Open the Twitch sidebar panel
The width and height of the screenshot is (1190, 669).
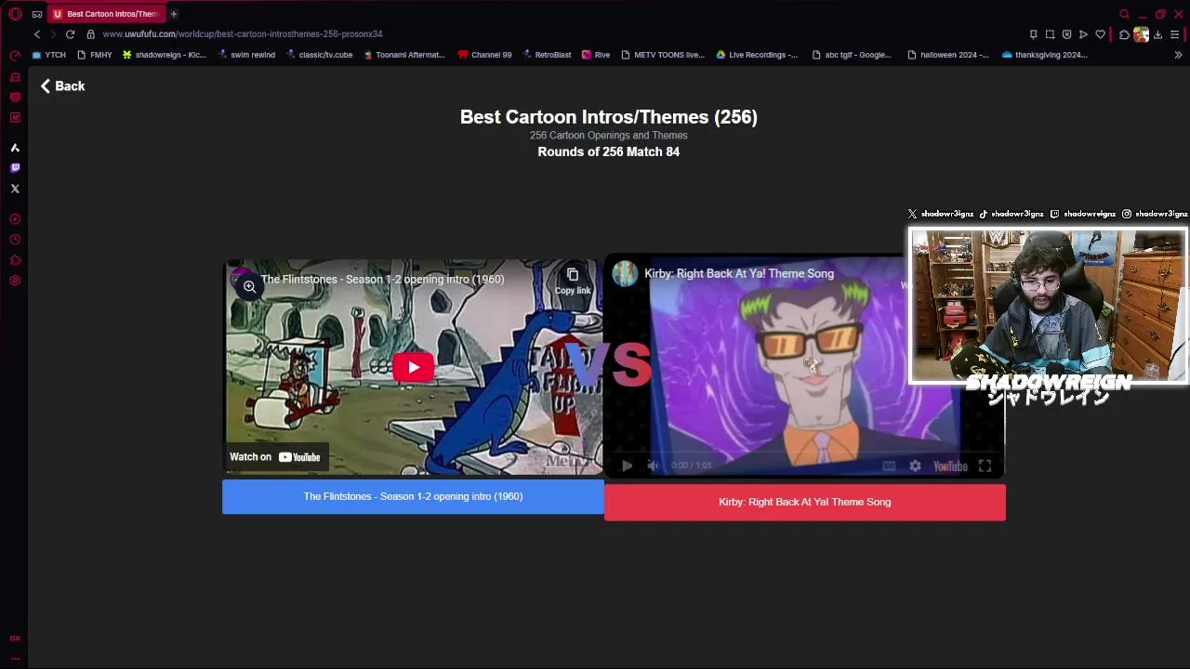[15, 168]
